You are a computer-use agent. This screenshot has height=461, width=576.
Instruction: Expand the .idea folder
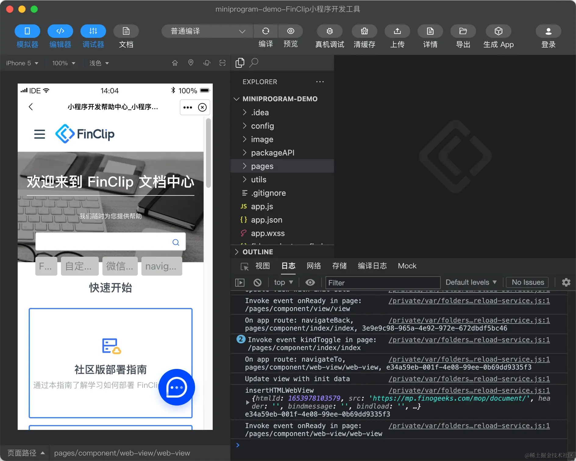coord(282,113)
